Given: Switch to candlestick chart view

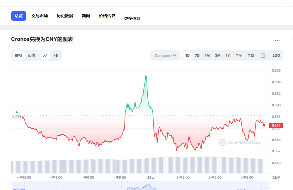Looking at the screenshot, I should [x=56, y=56].
